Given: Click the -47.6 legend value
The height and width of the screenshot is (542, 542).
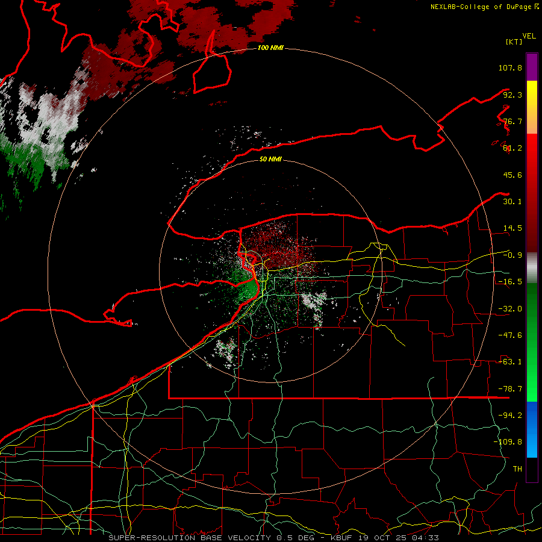Looking at the screenshot, I should tap(510, 335).
